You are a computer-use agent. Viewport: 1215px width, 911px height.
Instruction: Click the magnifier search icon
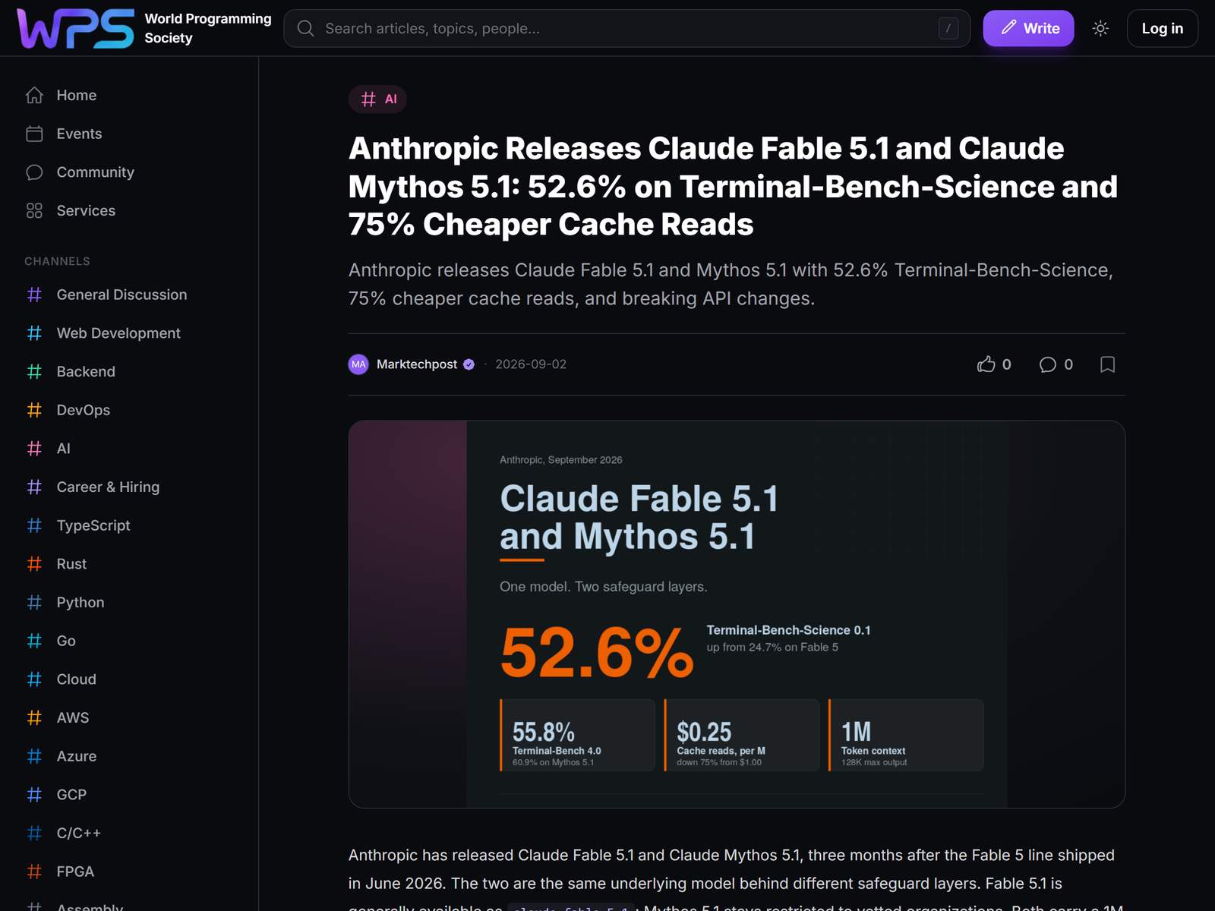click(306, 29)
